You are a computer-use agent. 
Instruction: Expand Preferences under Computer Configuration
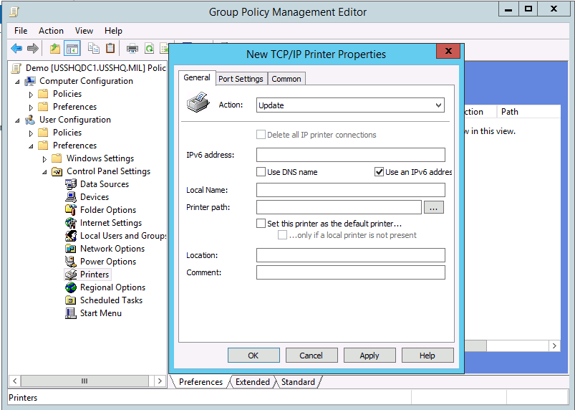(x=31, y=108)
